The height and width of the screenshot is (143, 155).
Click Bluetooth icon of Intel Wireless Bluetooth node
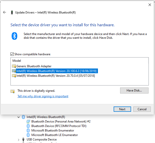pyautogui.click(x=23, y=117)
